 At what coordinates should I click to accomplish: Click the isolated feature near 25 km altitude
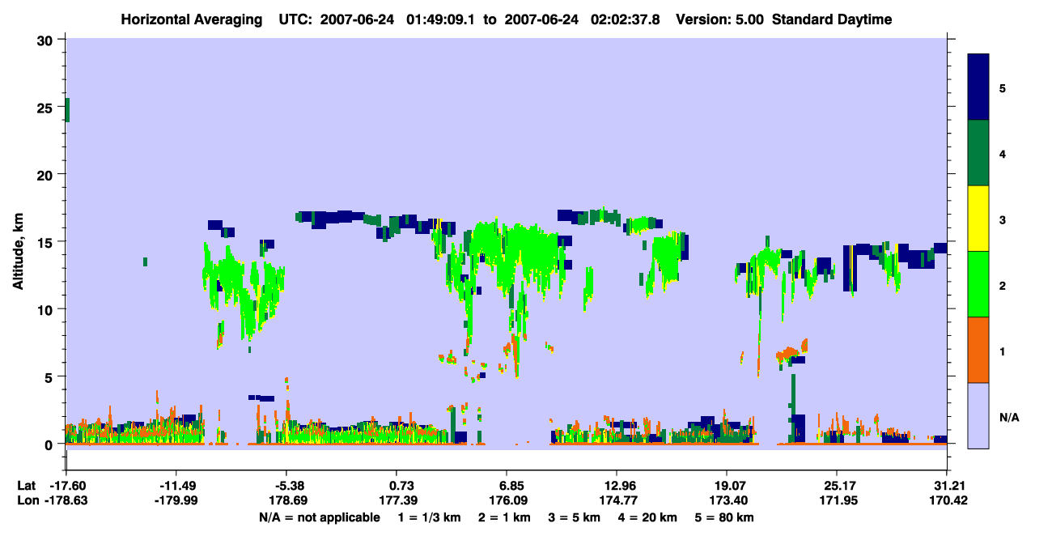click(67, 110)
